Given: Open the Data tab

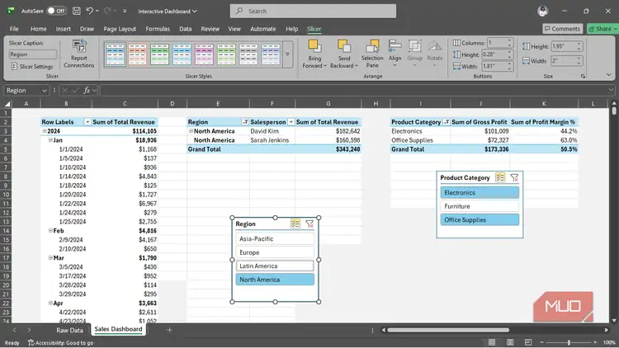Looking at the screenshot, I should coord(185,29).
